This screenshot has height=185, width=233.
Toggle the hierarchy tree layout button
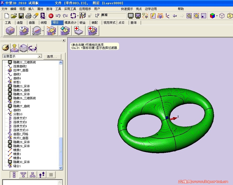click(x=33, y=175)
